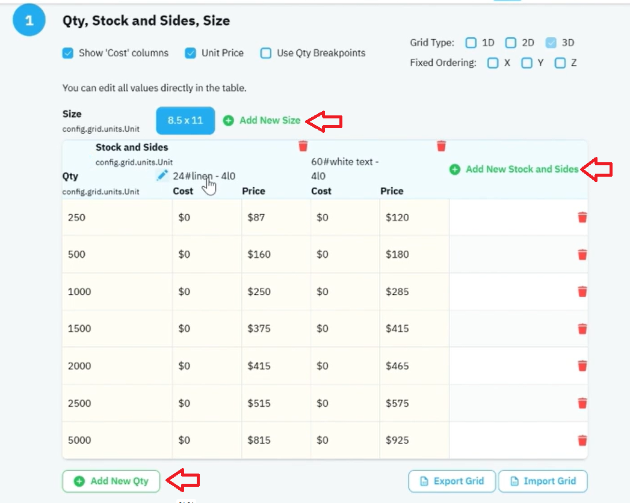Screen dimensions: 630x503
Task: Edit the $815 price cell
Action: point(276,440)
